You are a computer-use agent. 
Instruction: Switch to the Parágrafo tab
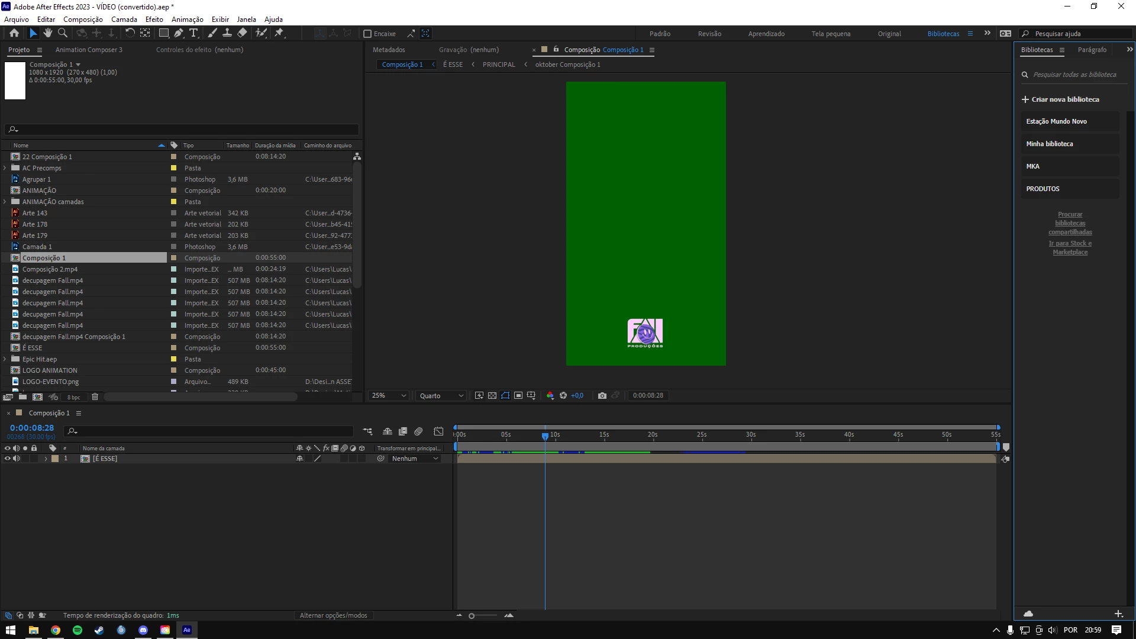(1092, 50)
